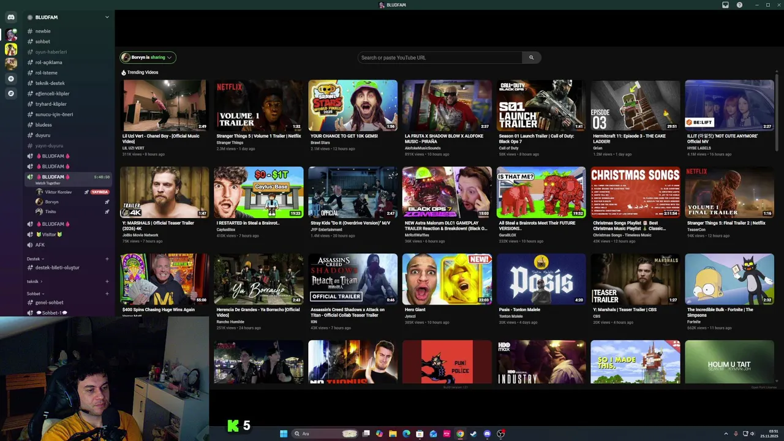Screen dimensions: 784x441
Task: Click the YouTube search magnifier button
Action: click(531, 58)
